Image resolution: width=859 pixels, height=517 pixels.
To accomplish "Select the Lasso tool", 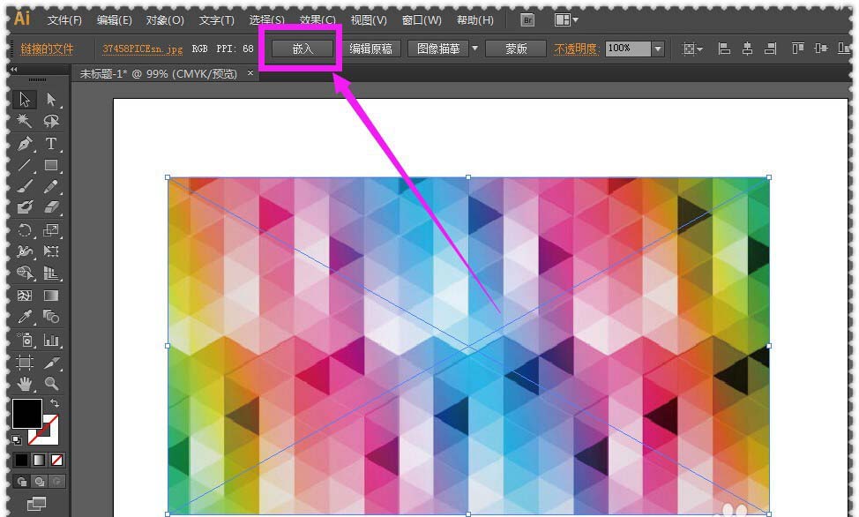I will pos(51,121).
